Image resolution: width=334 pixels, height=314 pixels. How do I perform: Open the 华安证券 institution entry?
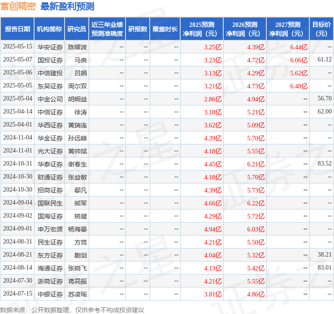50,47
